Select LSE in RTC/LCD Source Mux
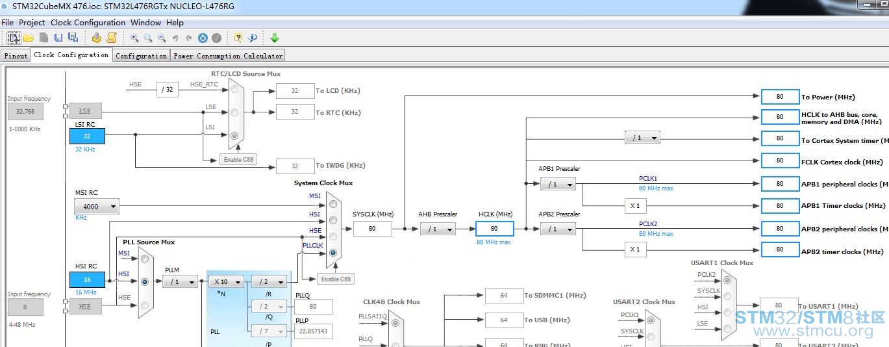The image size is (889, 347). [234, 112]
